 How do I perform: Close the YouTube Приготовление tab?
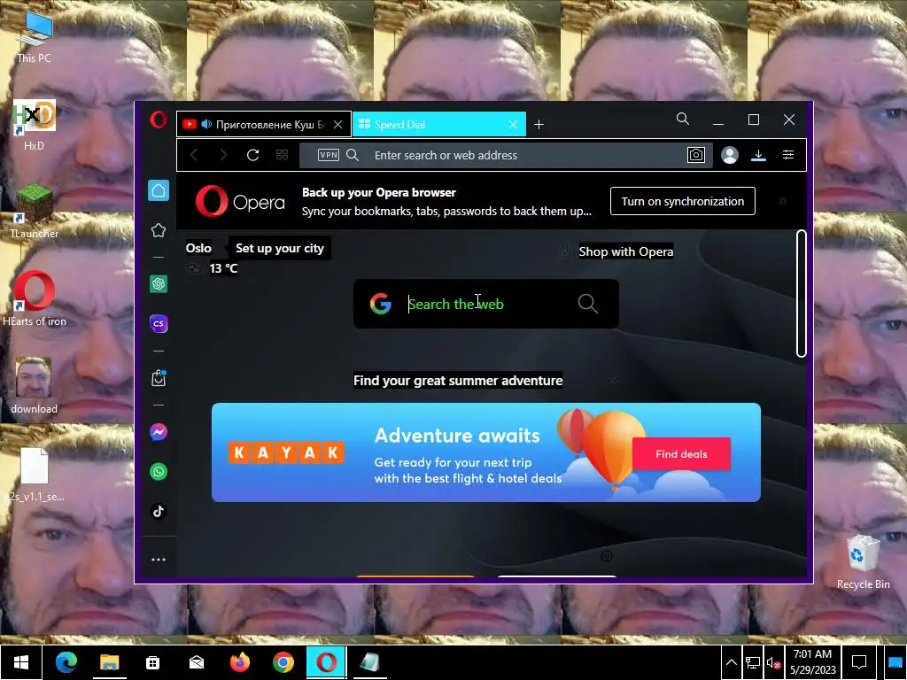coord(338,124)
